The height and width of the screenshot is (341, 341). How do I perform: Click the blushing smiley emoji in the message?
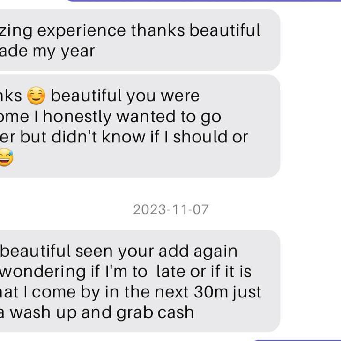coord(36,96)
